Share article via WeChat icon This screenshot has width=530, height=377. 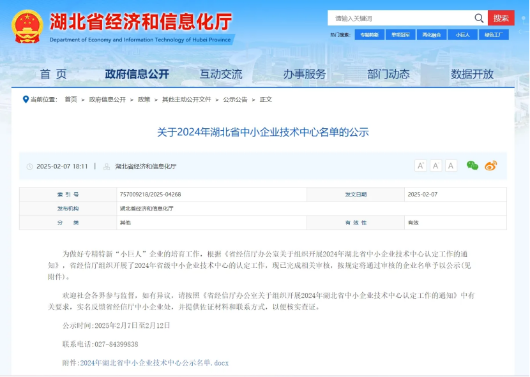pos(472,165)
